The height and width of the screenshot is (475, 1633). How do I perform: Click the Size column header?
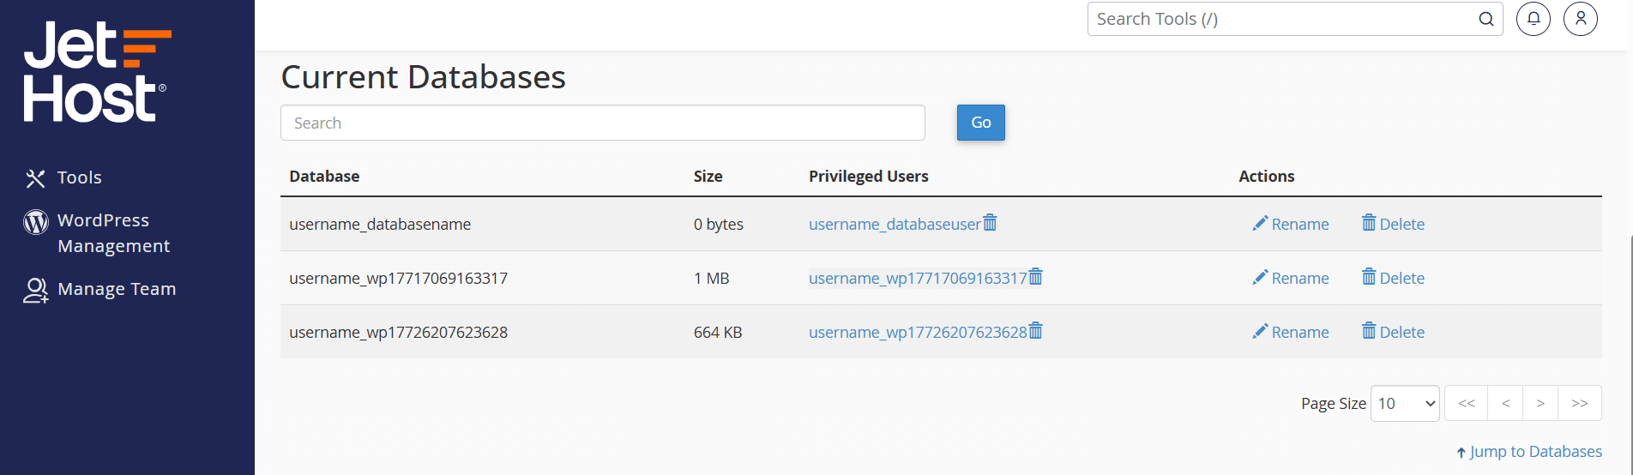[x=708, y=176]
